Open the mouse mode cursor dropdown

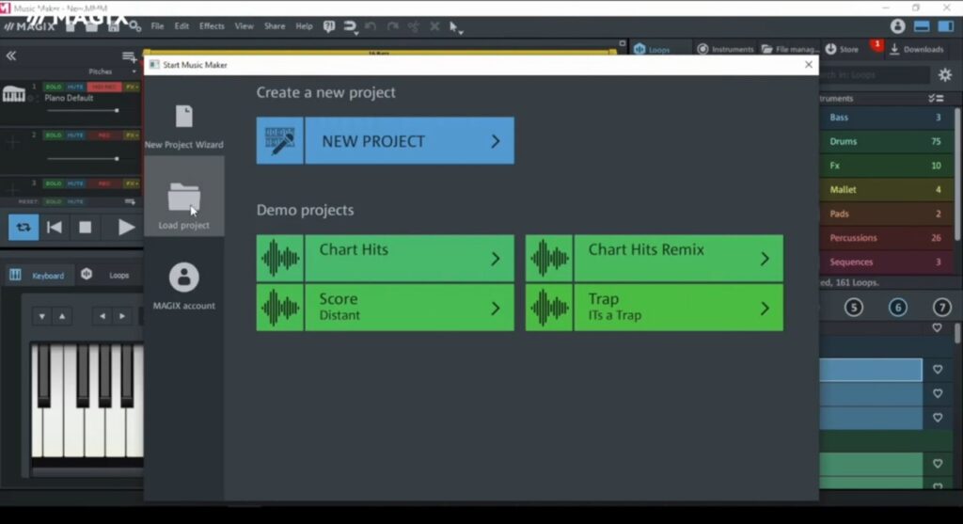pyautogui.click(x=455, y=27)
